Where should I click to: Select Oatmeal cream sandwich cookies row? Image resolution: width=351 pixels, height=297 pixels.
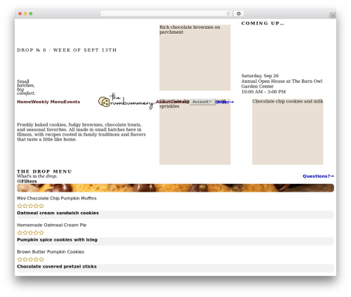tap(175, 214)
